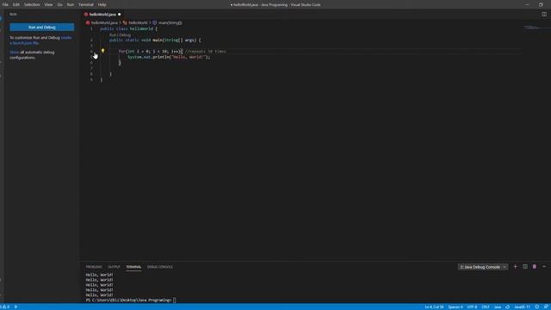
Task: Click Ln 4, Col 56 in status bar
Action: 434,307
